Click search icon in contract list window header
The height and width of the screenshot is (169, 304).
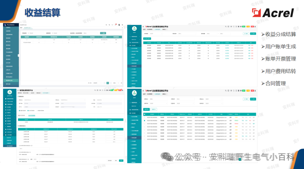click(x=226, y=26)
